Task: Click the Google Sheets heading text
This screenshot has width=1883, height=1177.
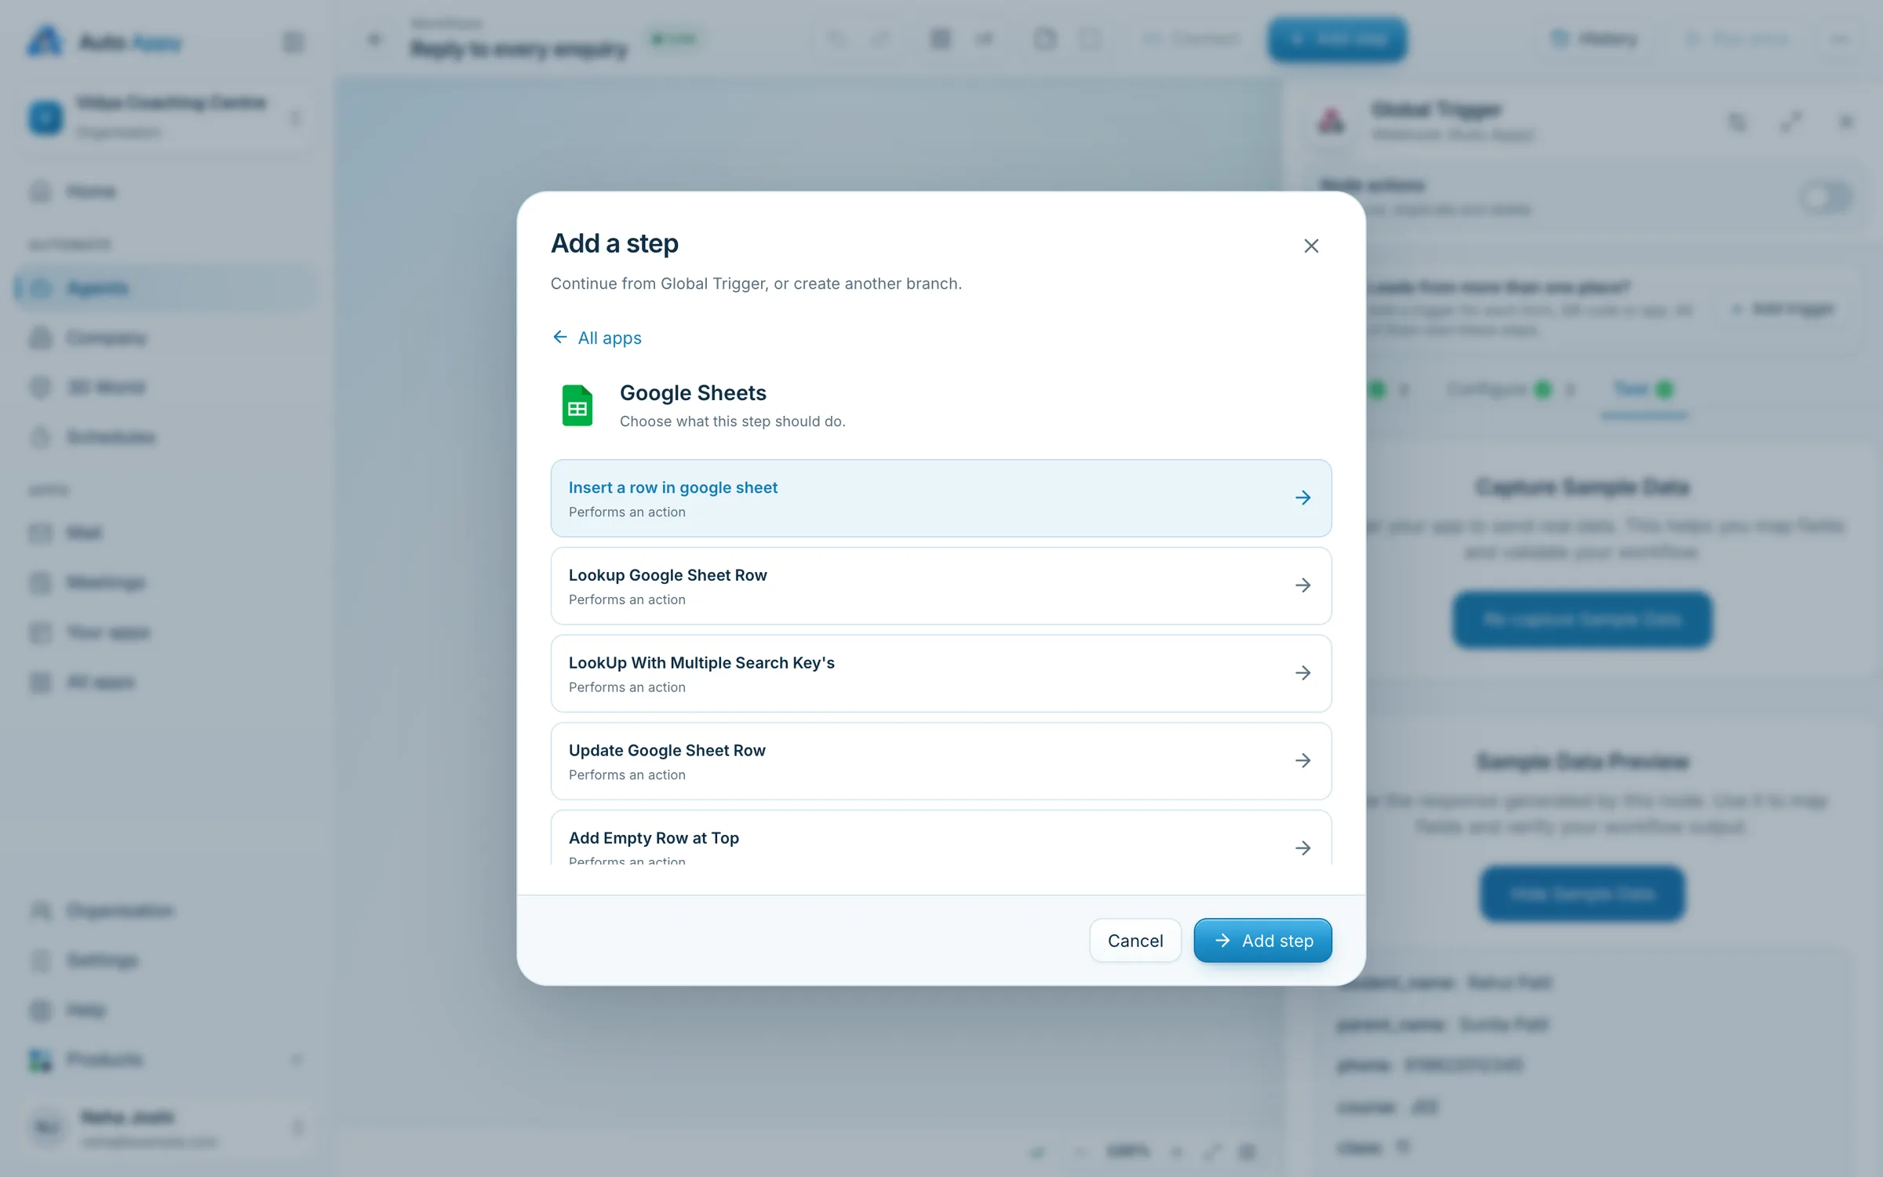Action: (x=693, y=392)
